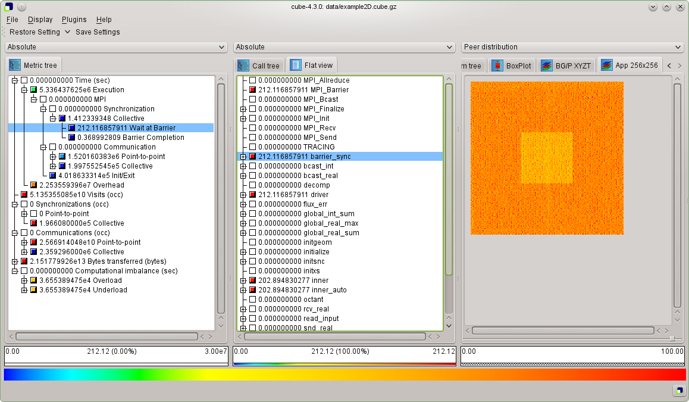The width and height of the screenshot is (689, 402).
Task: Click the BG/P XYZT topology icon
Action: (547, 66)
